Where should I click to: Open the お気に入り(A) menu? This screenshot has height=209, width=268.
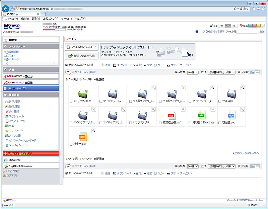[x=51, y=19]
